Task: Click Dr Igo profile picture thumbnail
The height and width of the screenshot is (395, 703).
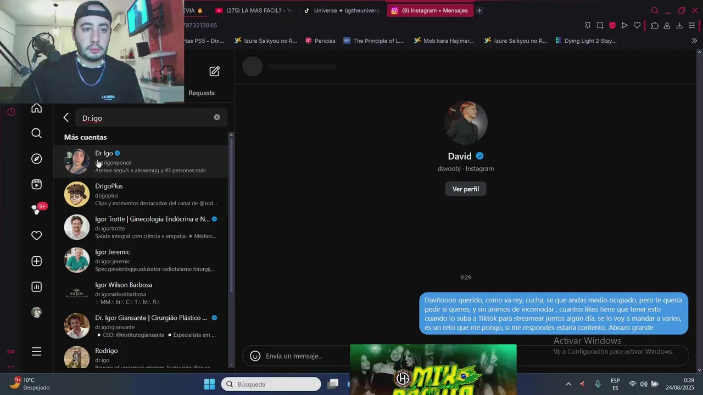Action: (x=77, y=161)
